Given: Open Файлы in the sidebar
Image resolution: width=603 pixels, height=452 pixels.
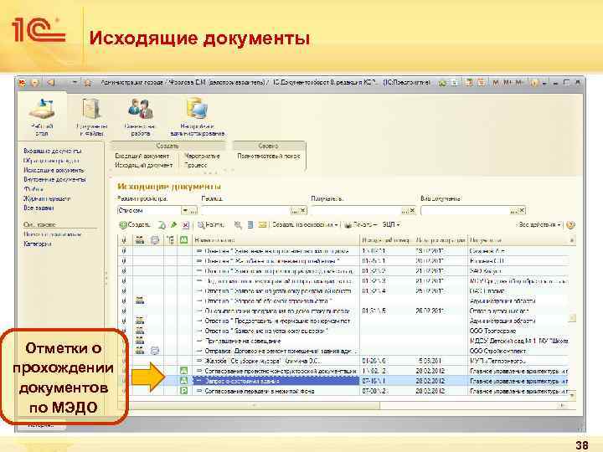Looking at the screenshot, I should (33, 189).
